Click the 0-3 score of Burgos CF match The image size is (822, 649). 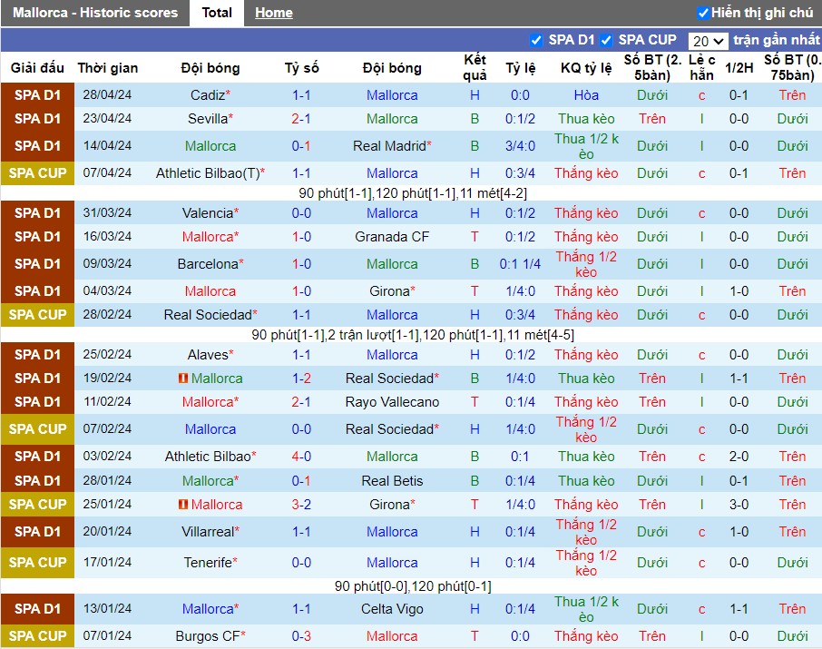point(301,636)
